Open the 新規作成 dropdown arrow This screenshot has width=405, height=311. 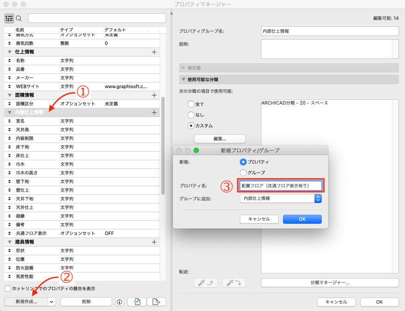(52, 301)
